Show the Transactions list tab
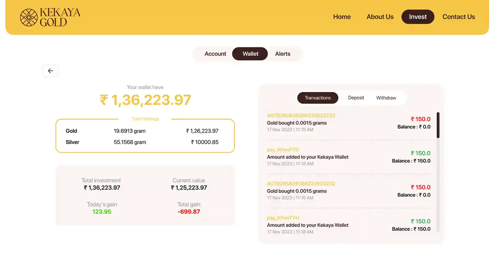 pos(318,98)
